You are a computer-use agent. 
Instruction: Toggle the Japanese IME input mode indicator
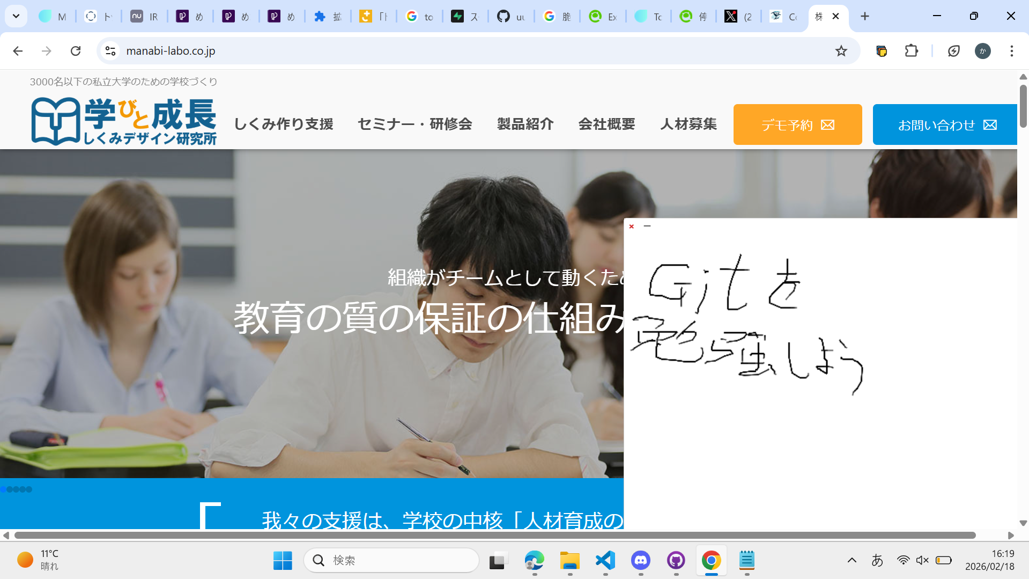(x=877, y=561)
